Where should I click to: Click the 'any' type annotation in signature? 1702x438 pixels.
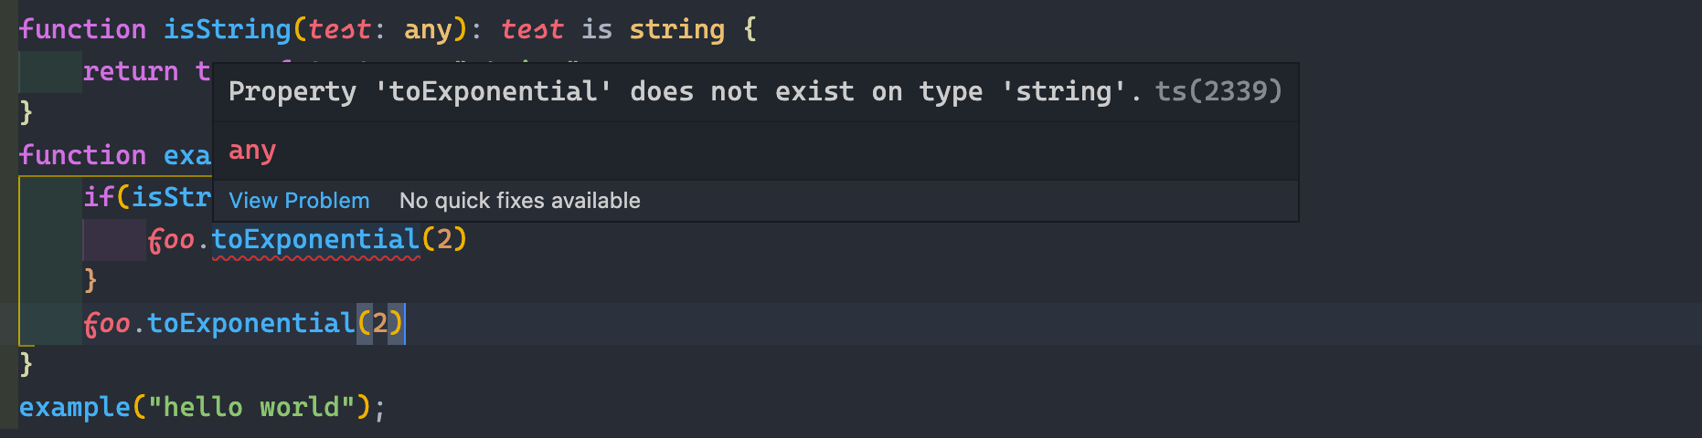pyautogui.click(x=428, y=31)
